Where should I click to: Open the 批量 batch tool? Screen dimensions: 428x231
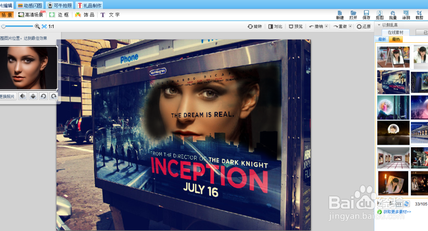pyautogui.click(x=393, y=15)
